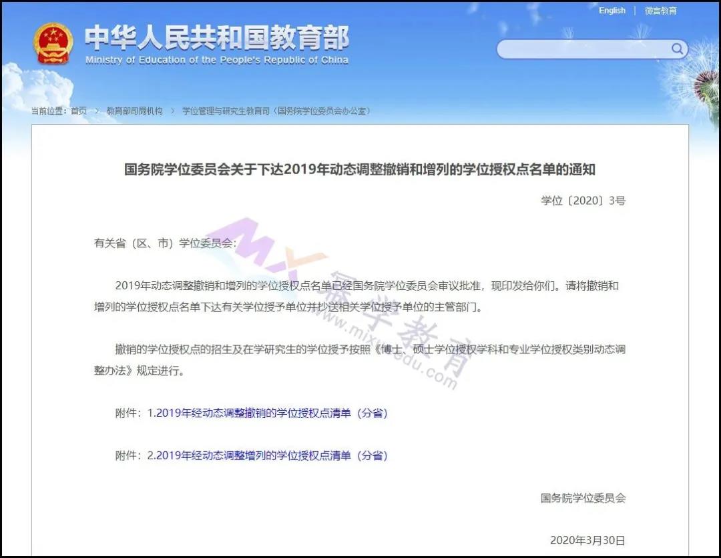The height and width of the screenshot is (558, 721).
Task: Click the date 2020年3月30日
Action: (x=587, y=540)
